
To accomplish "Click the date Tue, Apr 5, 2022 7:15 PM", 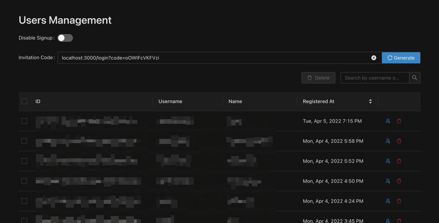I will [x=332, y=121].
